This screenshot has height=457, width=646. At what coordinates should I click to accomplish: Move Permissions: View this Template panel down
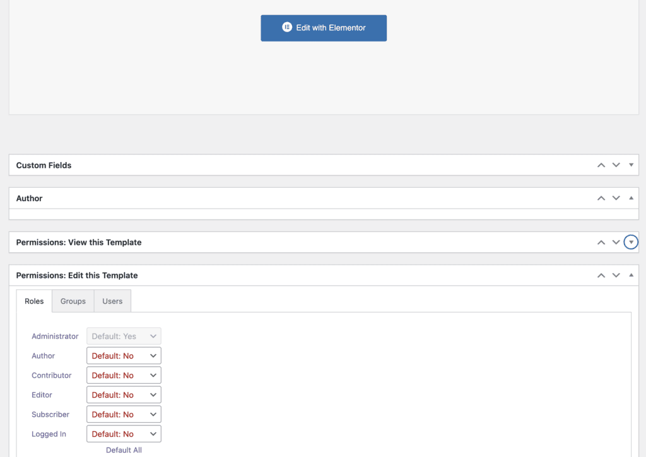[616, 241]
